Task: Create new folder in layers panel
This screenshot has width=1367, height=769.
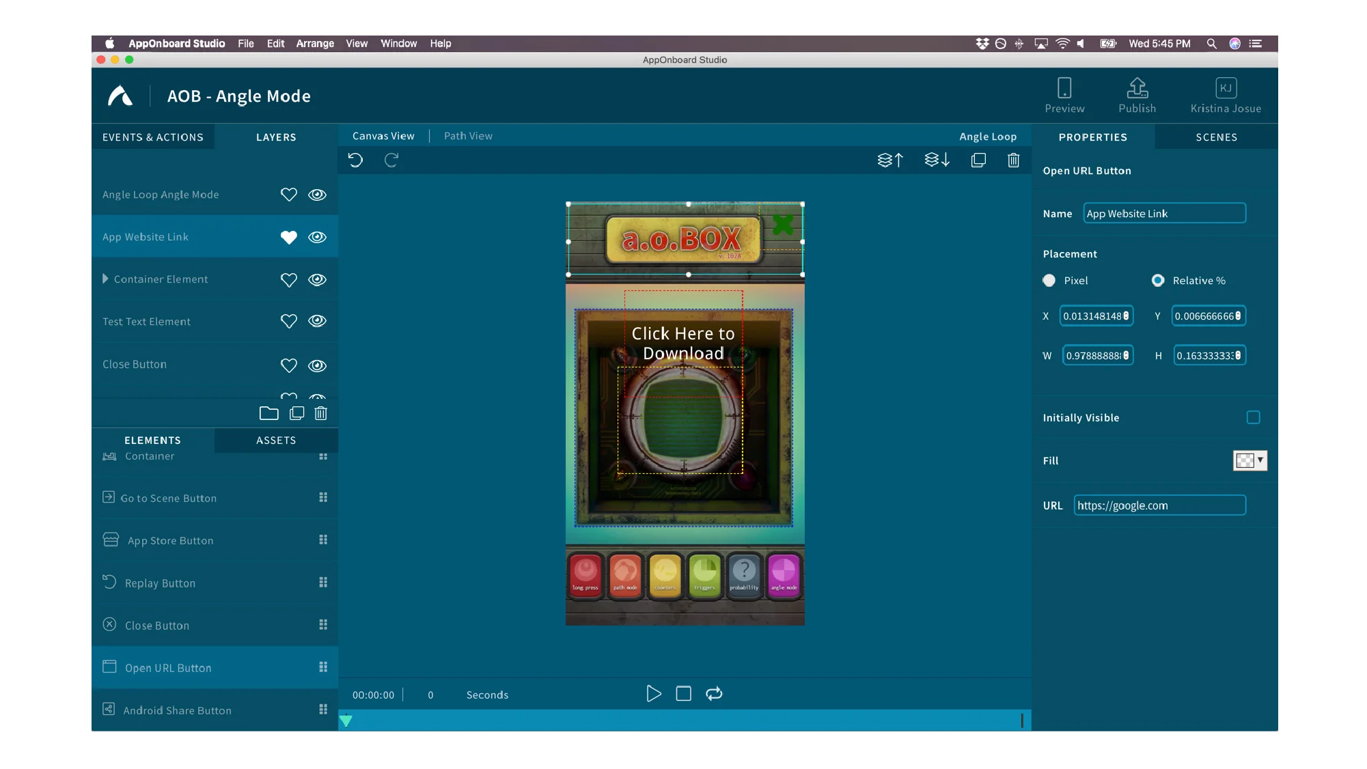Action: tap(269, 413)
